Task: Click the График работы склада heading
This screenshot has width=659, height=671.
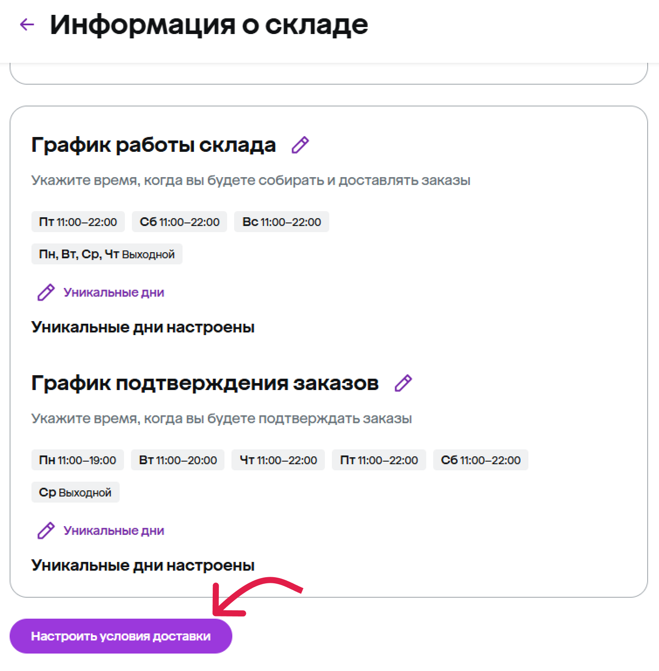Action: pos(154,145)
